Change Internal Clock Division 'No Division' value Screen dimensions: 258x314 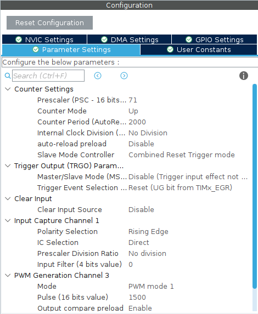point(148,133)
